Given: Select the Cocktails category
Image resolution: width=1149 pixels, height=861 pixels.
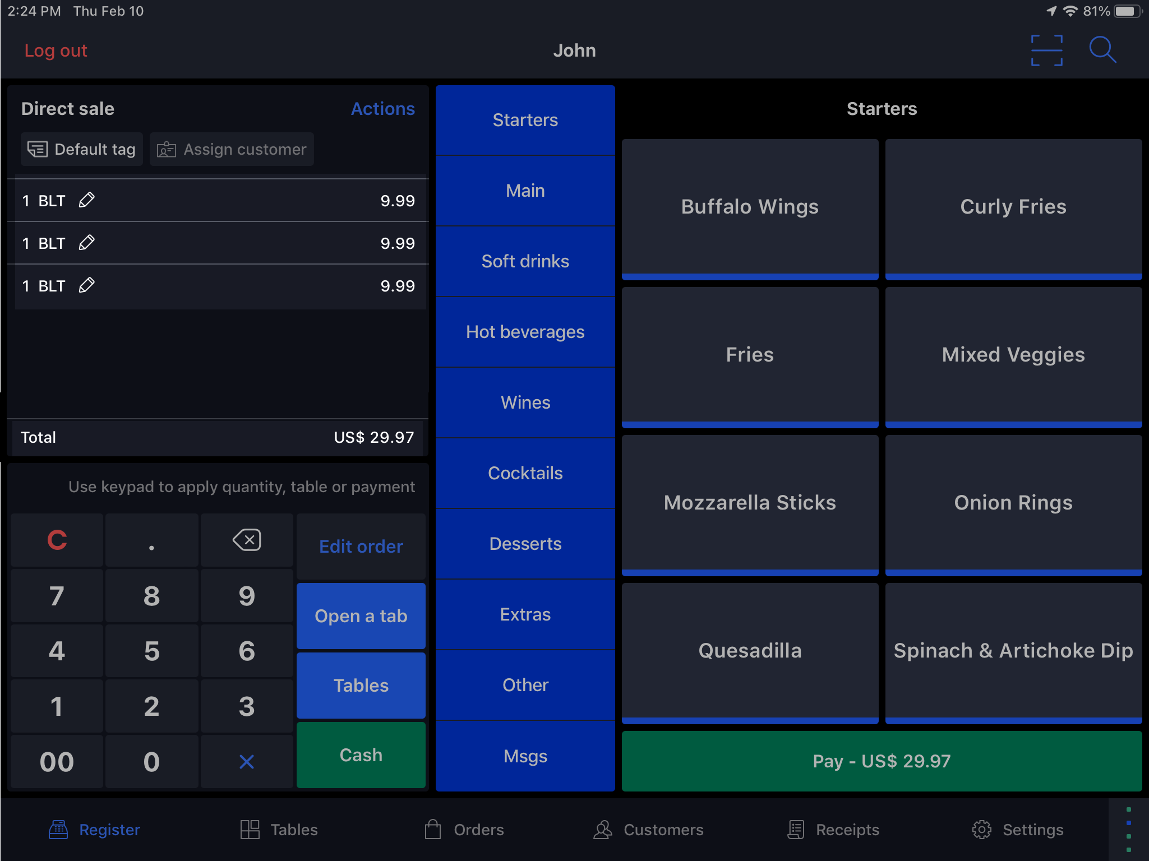Looking at the screenshot, I should coord(525,473).
